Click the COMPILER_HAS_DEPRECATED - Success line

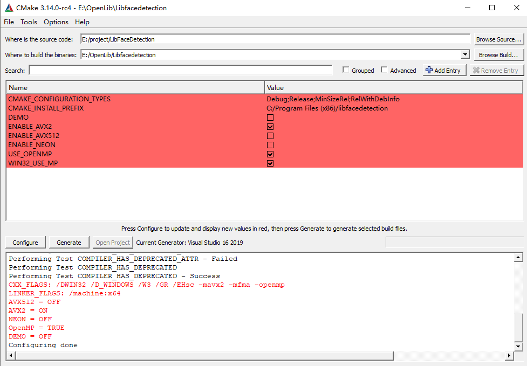(114, 276)
